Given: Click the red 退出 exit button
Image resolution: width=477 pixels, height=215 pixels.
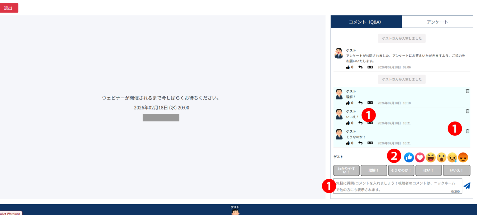Looking at the screenshot, I should click(x=9, y=8).
